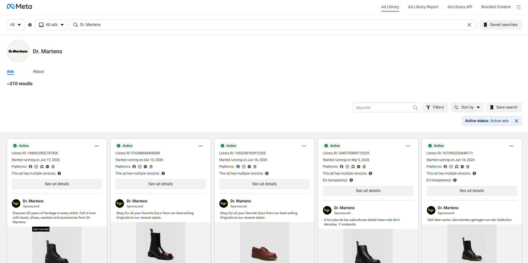Open more options for ad 1486622802787426
The image size is (528, 263).
[x=97, y=146]
